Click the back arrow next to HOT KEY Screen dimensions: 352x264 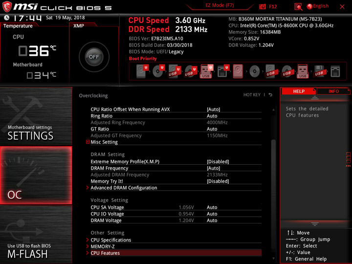pyautogui.click(x=270, y=95)
